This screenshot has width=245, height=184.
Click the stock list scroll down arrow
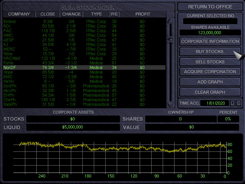[x=171, y=105]
